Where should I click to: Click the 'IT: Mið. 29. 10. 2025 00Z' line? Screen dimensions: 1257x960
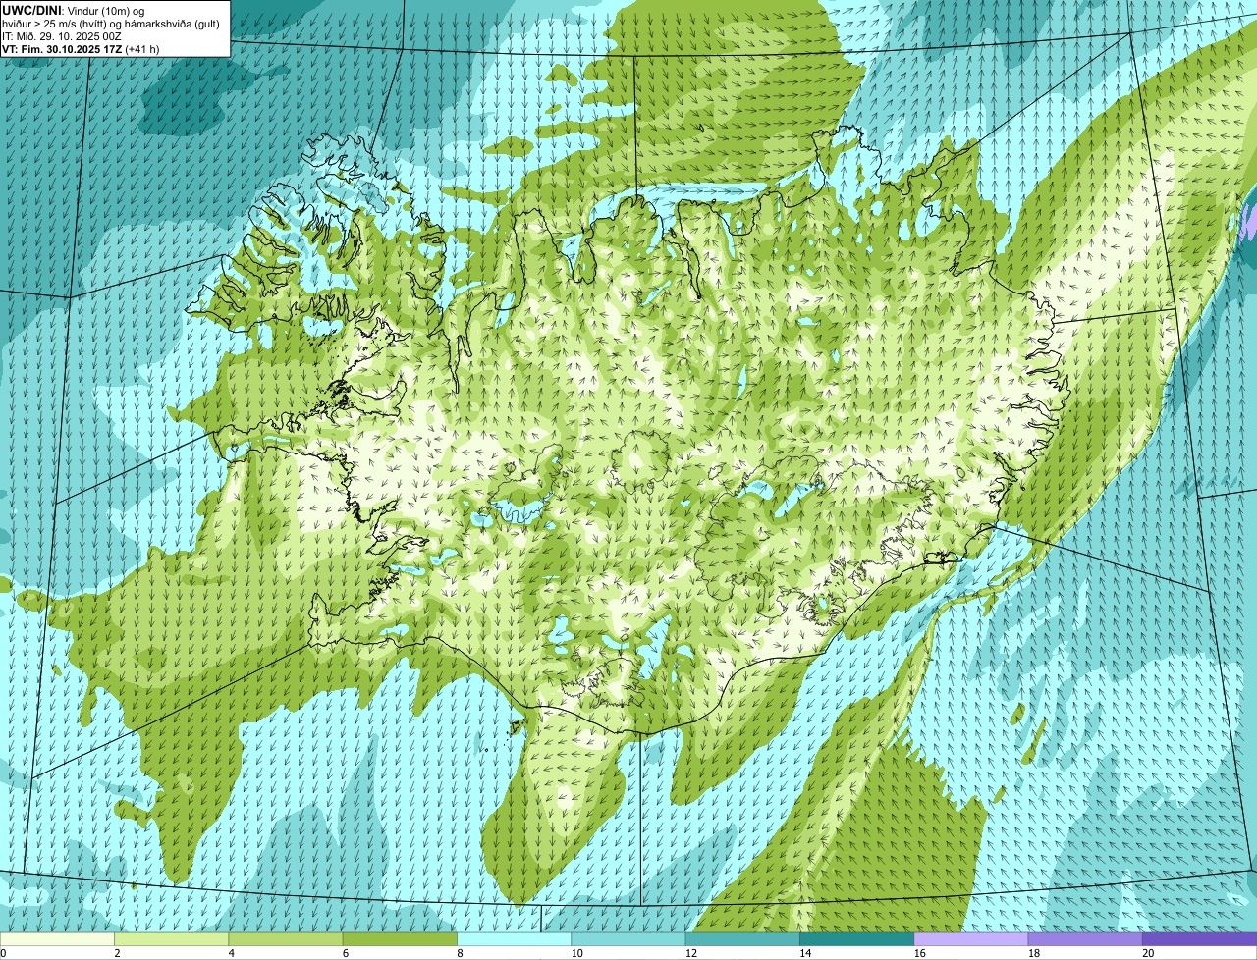click(x=62, y=35)
